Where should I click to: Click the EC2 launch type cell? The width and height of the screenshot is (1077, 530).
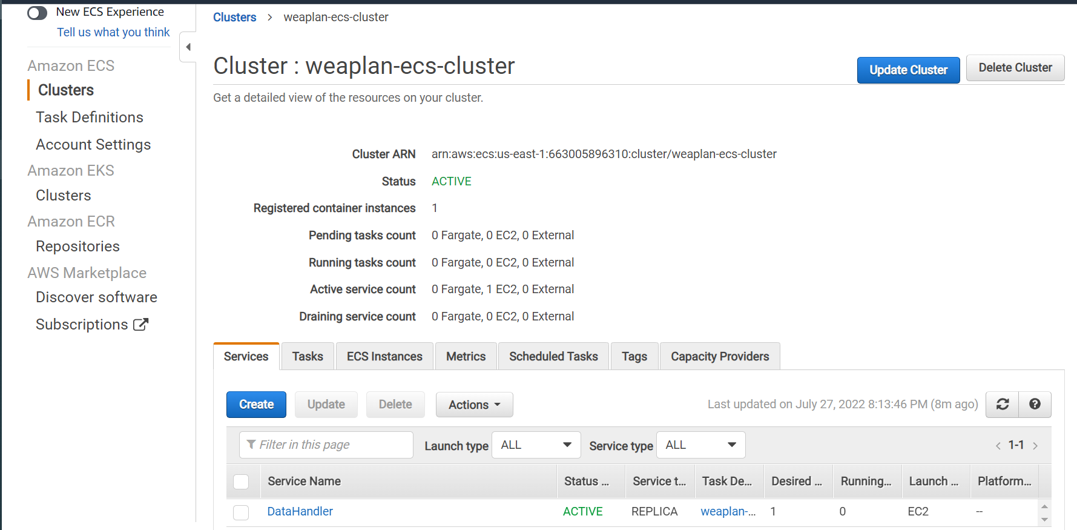pos(918,511)
